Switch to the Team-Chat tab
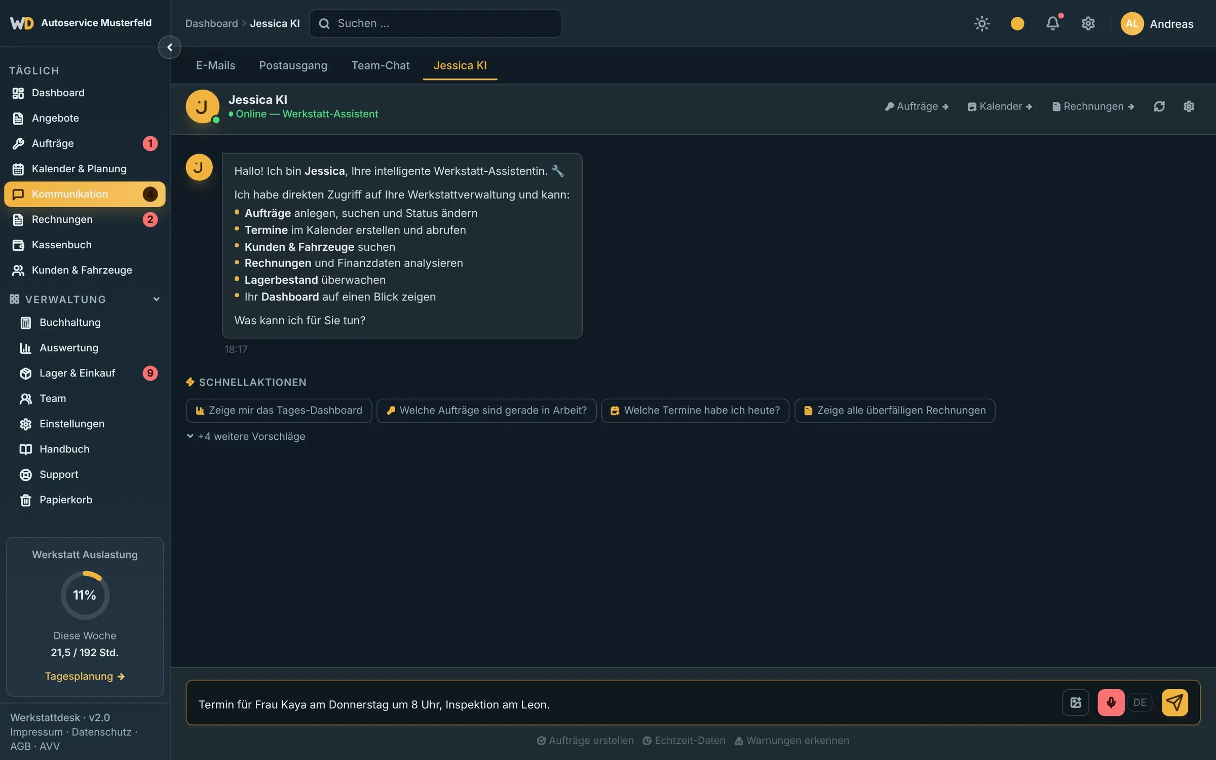This screenshot has width=1216, height=760. pos(380,65)
